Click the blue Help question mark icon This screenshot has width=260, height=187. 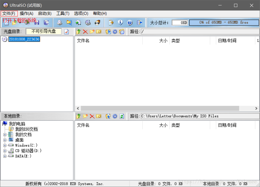[x=130, y=23]
